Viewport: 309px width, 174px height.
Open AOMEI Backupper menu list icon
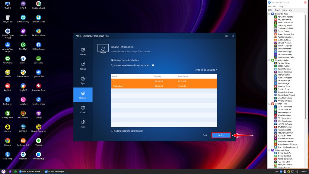point(226,36)
